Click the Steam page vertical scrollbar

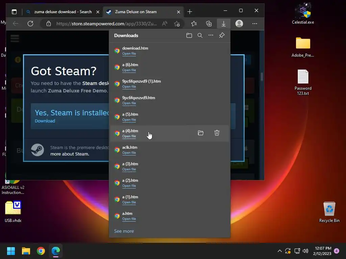click(x=262, y=77)
